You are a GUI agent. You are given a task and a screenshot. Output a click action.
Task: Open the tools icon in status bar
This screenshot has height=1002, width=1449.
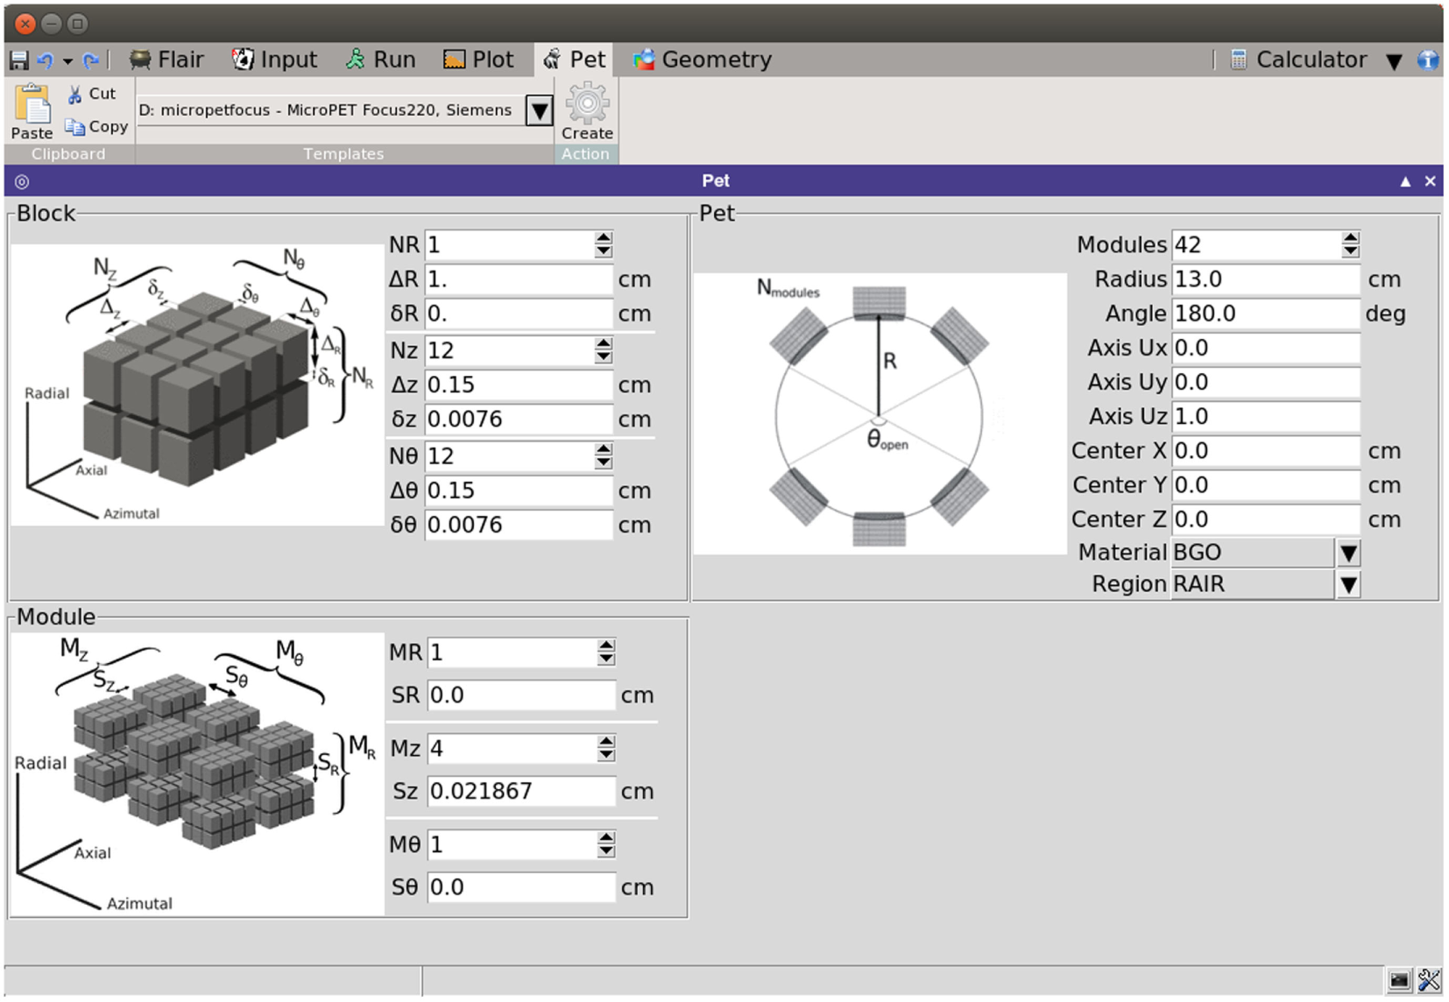(1428, 980)
